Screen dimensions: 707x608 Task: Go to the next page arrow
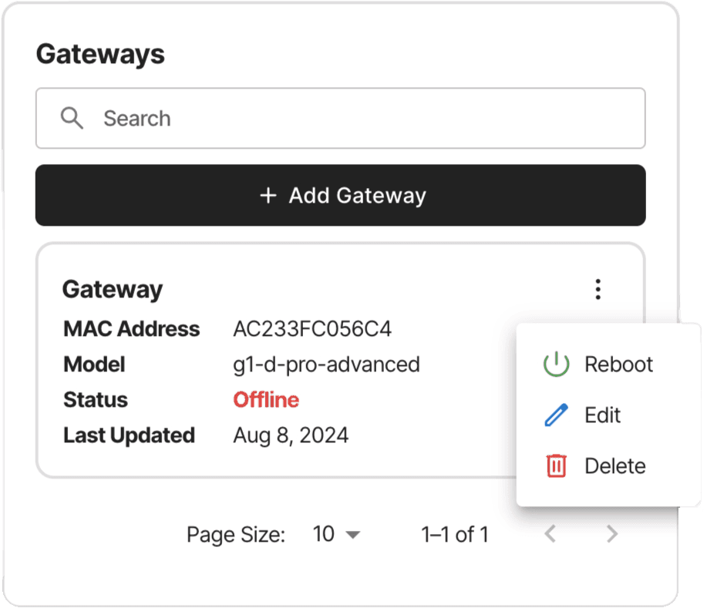pyautogui.click(x=612, y=534)
